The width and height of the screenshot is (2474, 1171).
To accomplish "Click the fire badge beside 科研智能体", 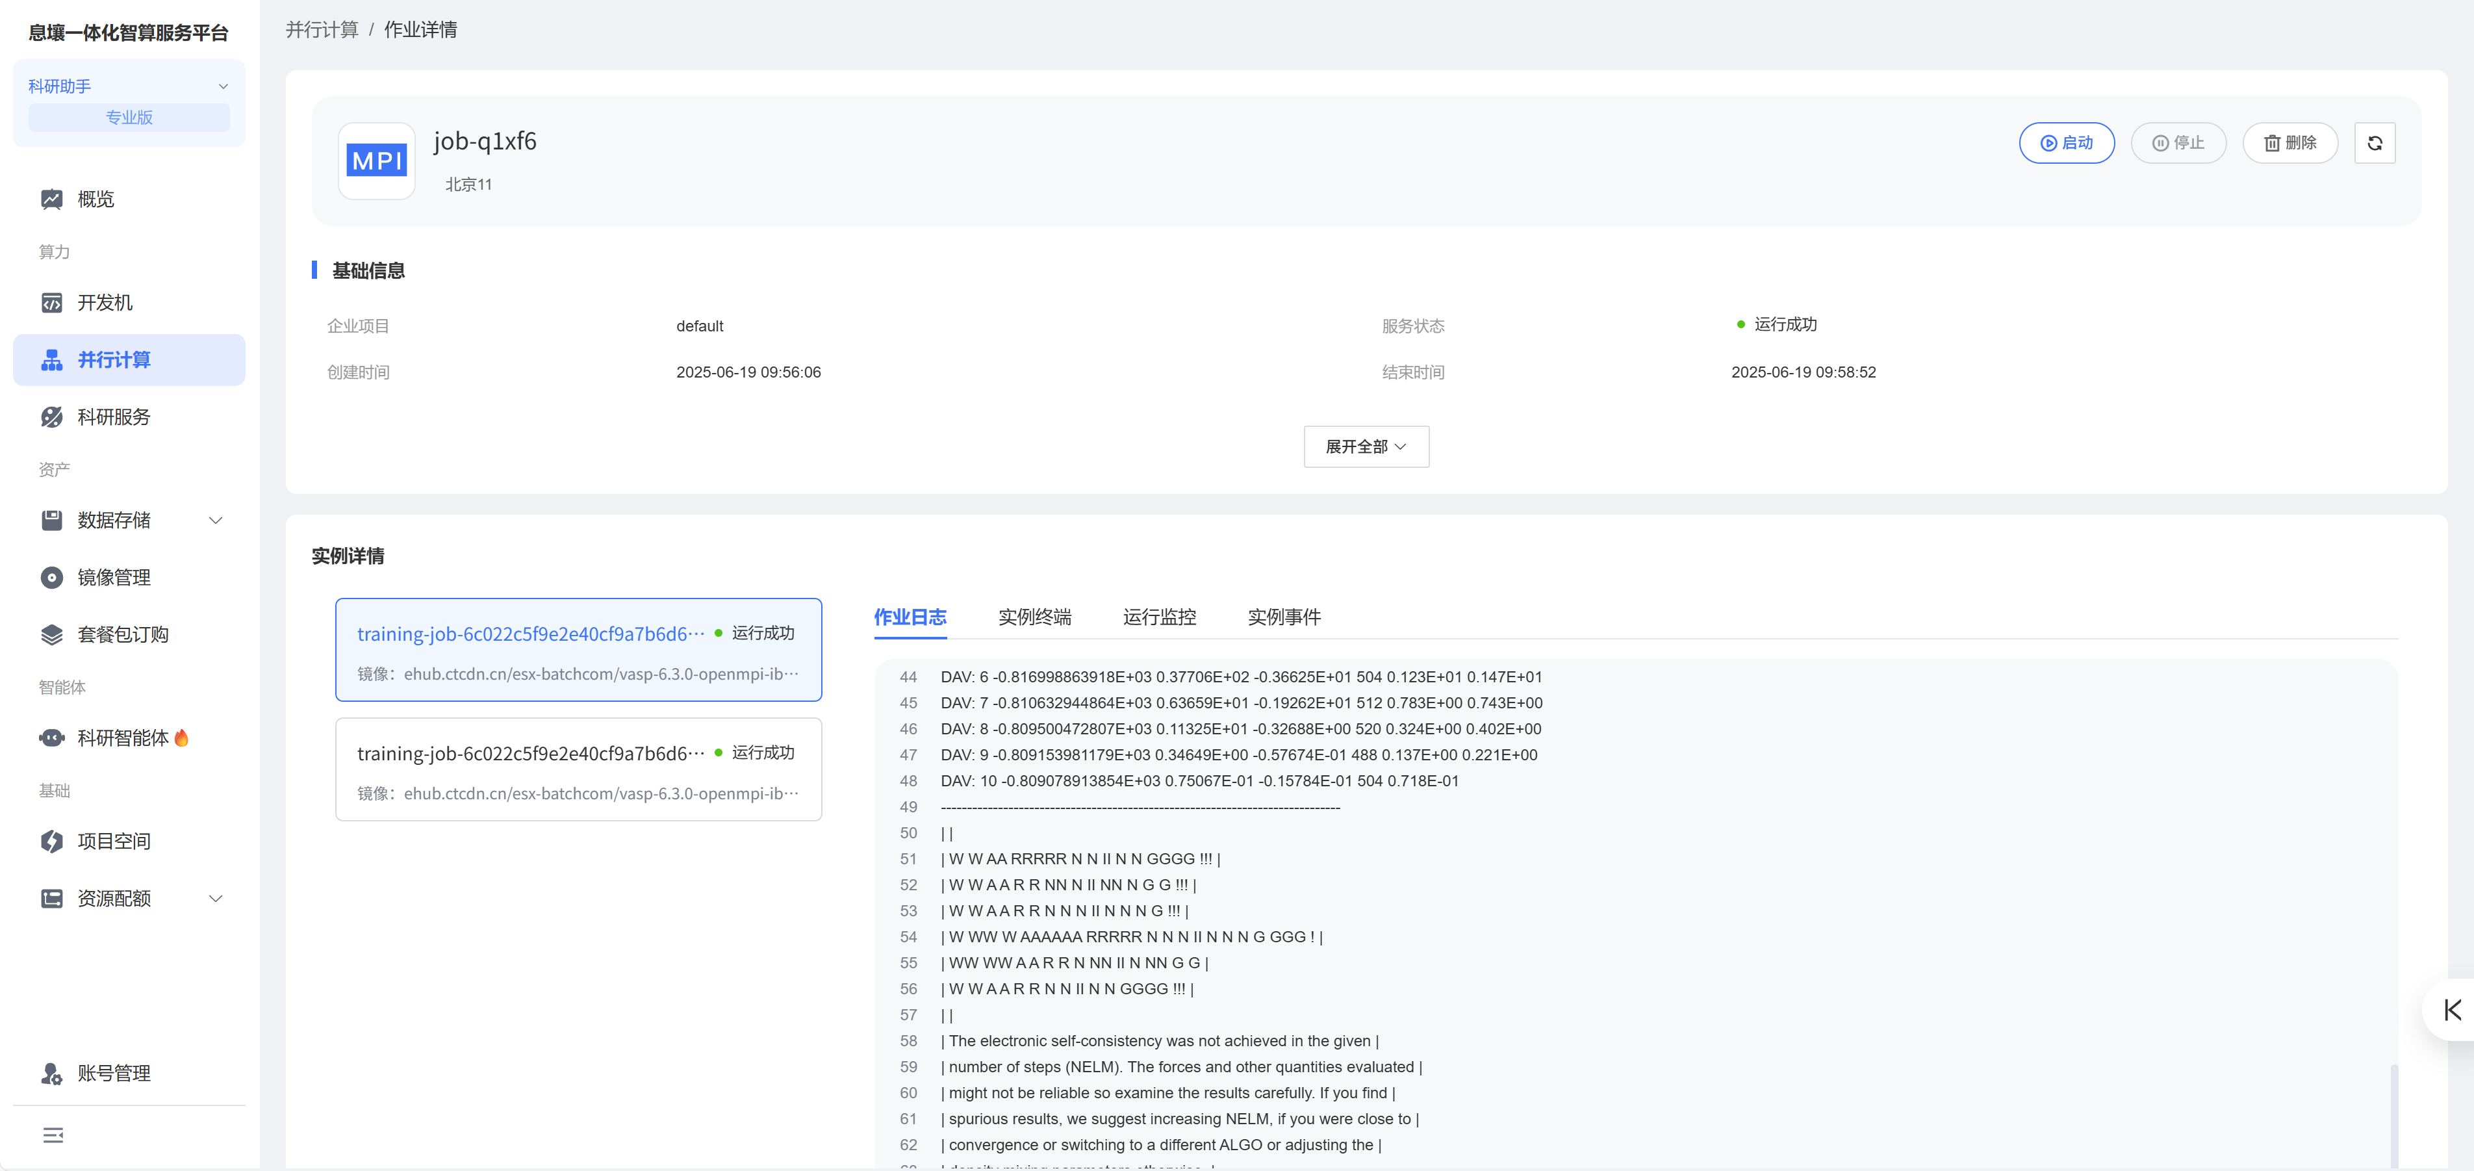I will [181, 737].
